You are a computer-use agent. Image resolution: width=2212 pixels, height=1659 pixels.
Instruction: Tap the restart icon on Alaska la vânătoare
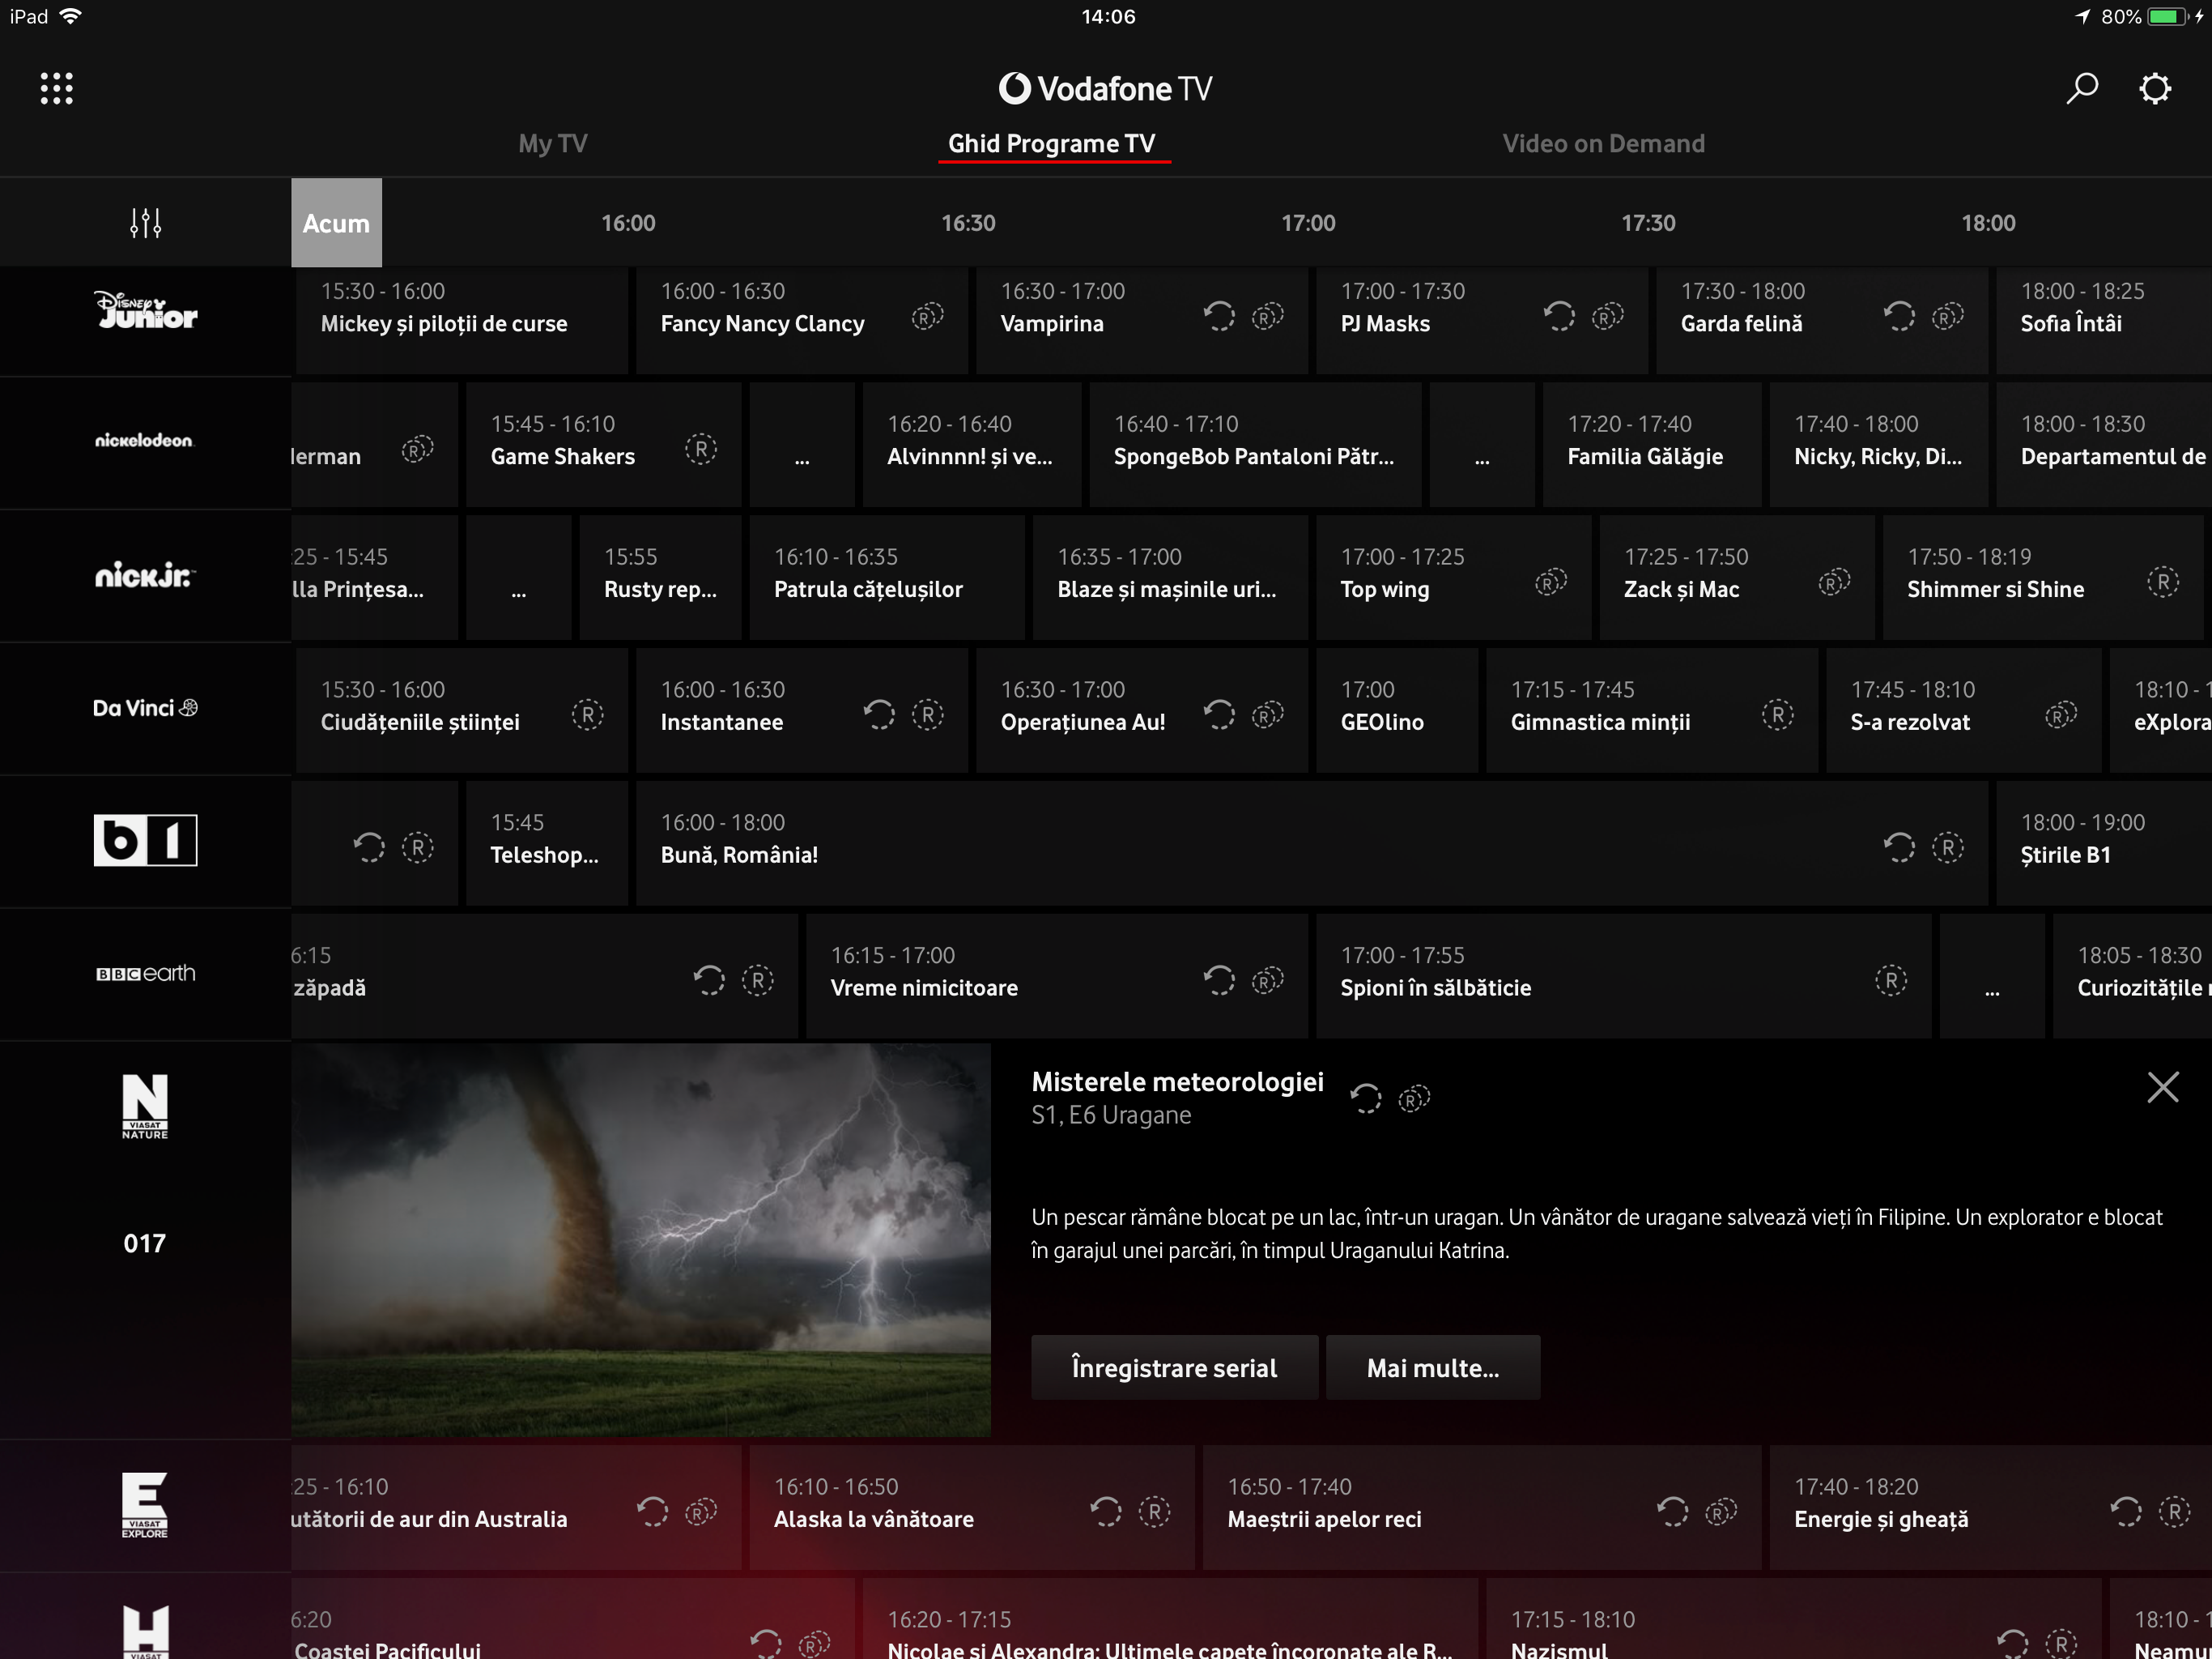pos(1106,1512)
